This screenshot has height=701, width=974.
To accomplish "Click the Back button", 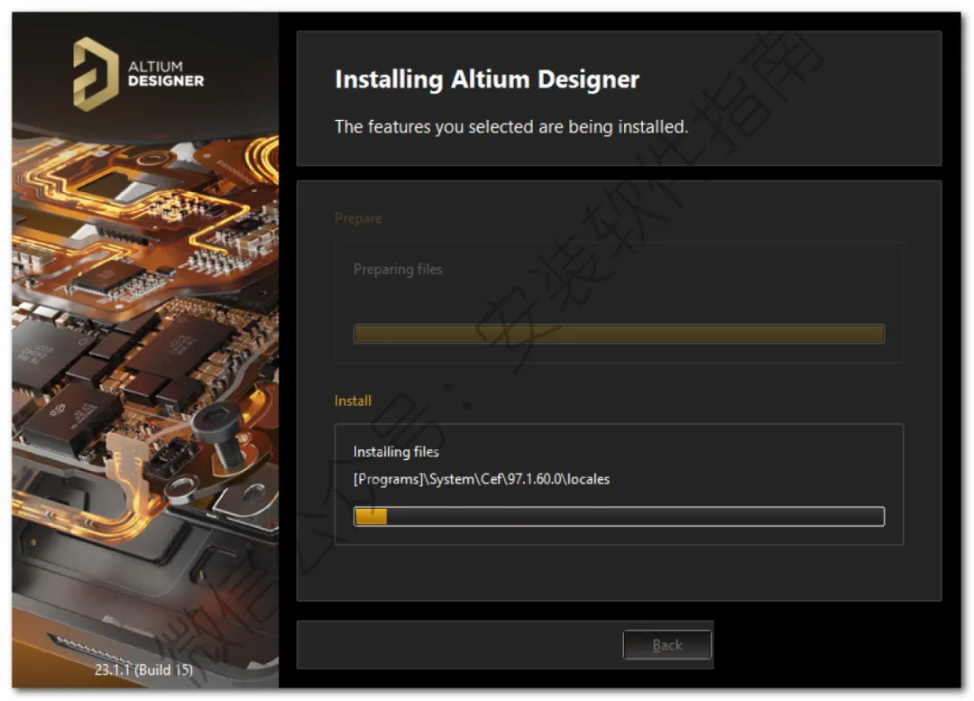I will tap(666, 644).
